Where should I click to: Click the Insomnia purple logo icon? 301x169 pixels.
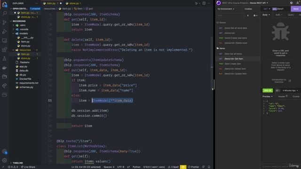point(218,3)
